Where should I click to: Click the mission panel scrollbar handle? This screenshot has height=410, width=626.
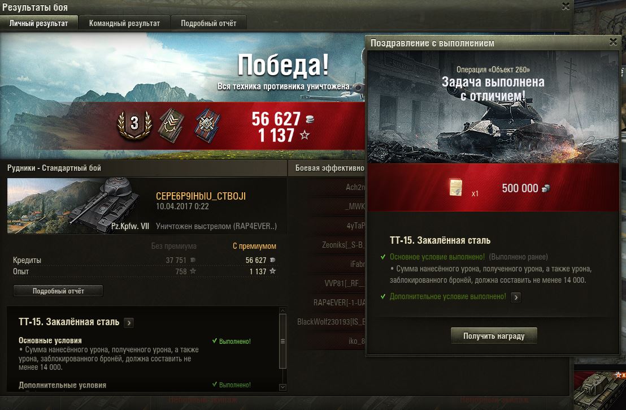point(282,341)
